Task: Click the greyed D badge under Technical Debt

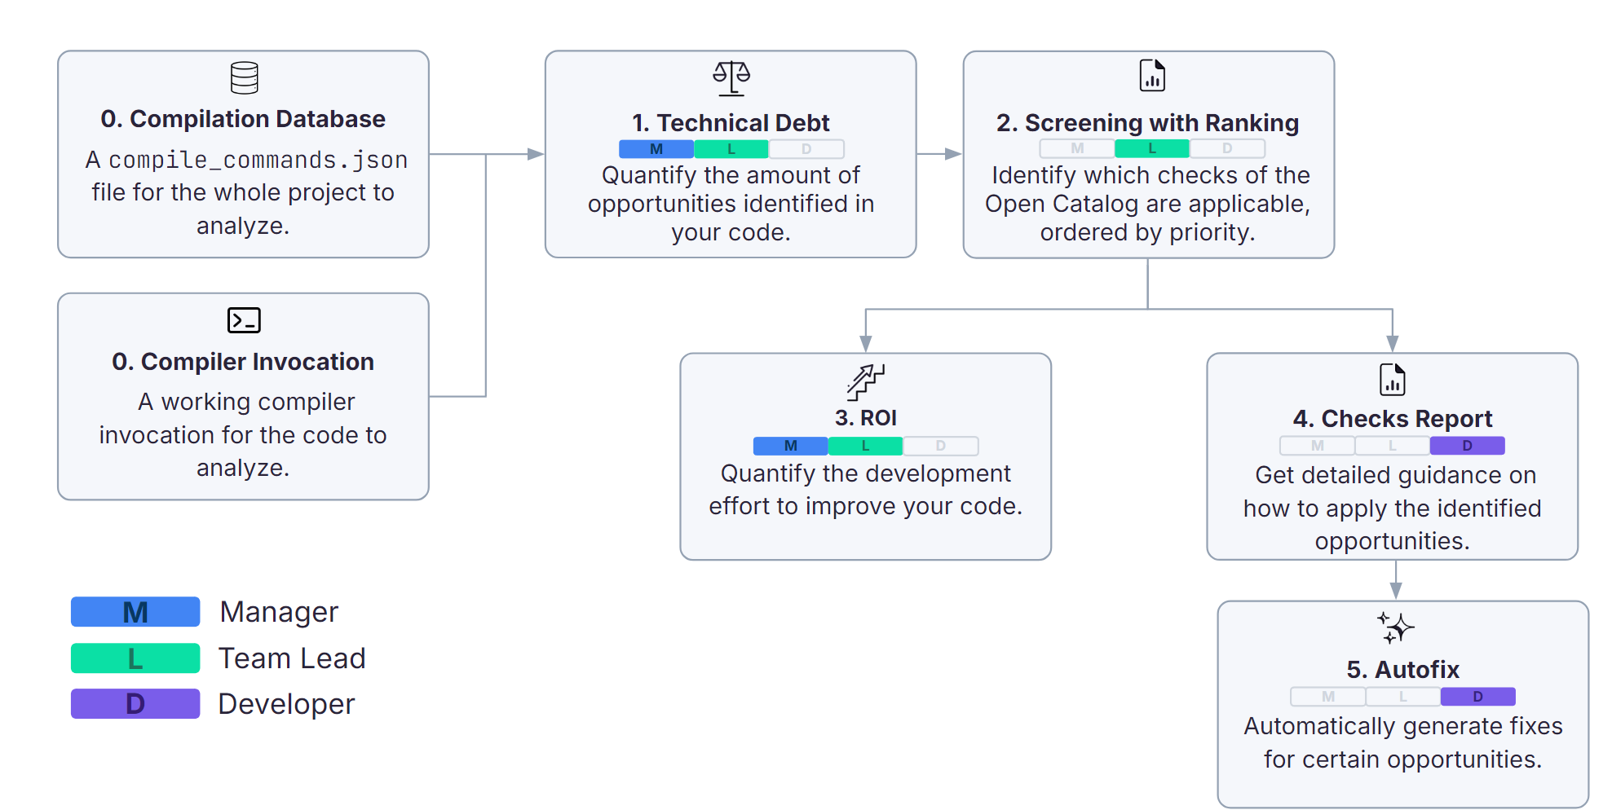Action: click(x=806, y=149)
